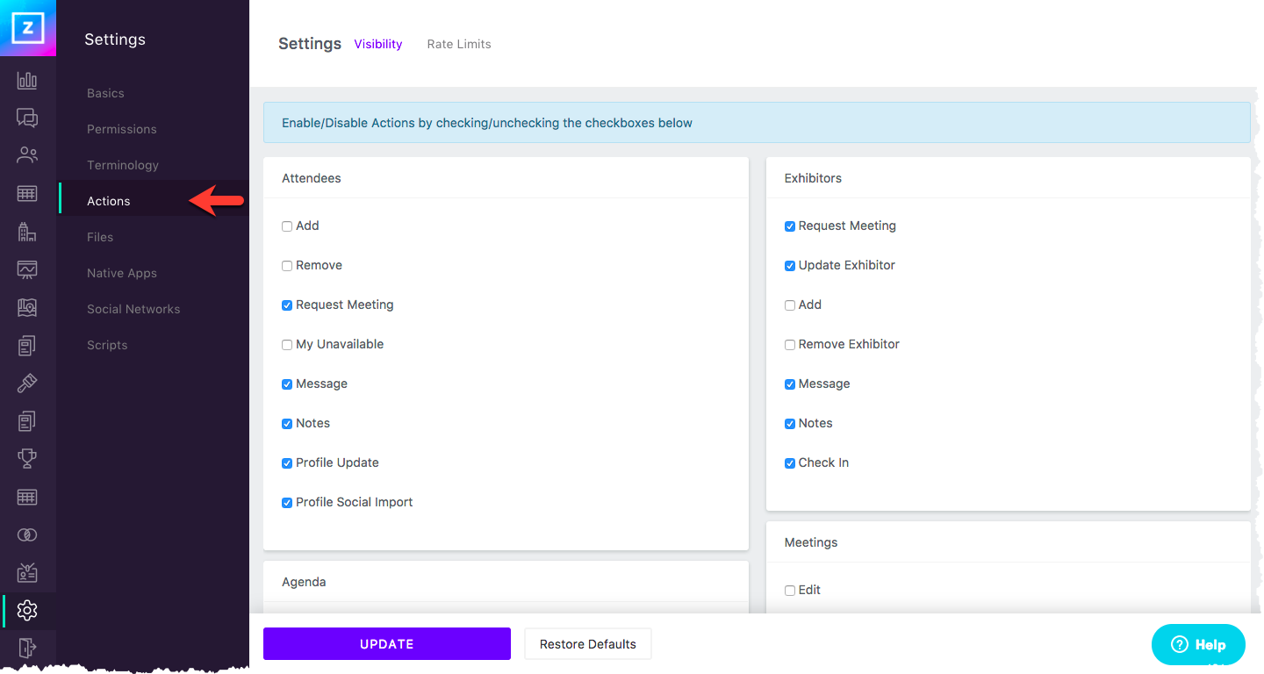This screenshot has height=674, width=1264.
Task: Enable the Attendees Remove checkbox
Action: click(287, 266)
